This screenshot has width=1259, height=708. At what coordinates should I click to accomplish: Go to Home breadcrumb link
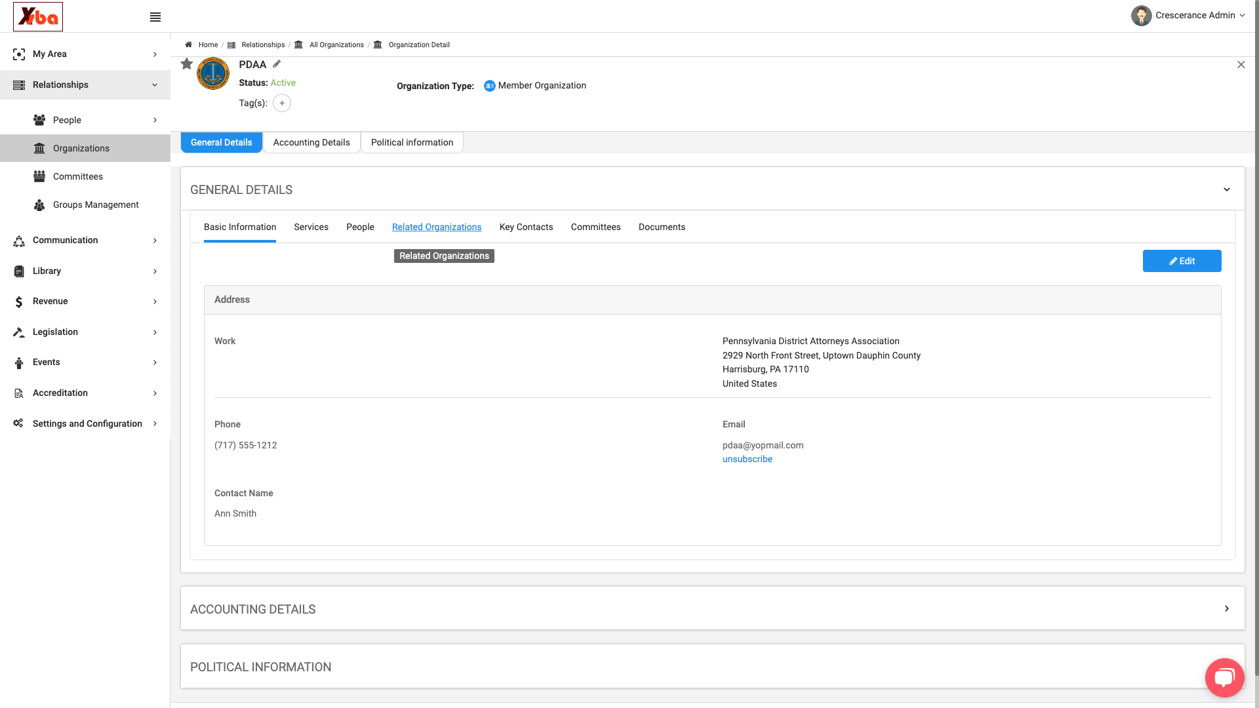pos(208,45)
